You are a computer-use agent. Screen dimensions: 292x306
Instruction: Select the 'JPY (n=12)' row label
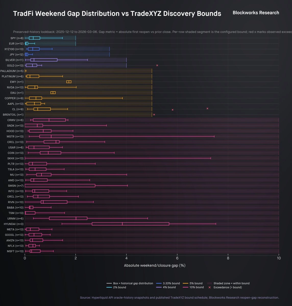pos(16,55)
